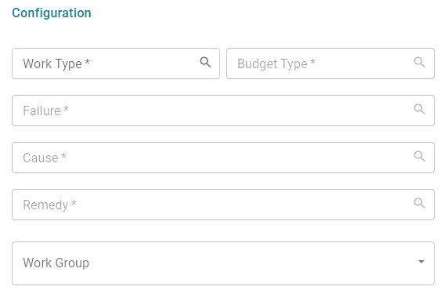Open the Work Group combo box

pyautogui.click(x=223, y=263)
